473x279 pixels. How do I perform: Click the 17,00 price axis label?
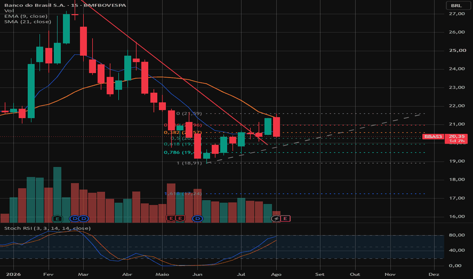tap(457, 198)
